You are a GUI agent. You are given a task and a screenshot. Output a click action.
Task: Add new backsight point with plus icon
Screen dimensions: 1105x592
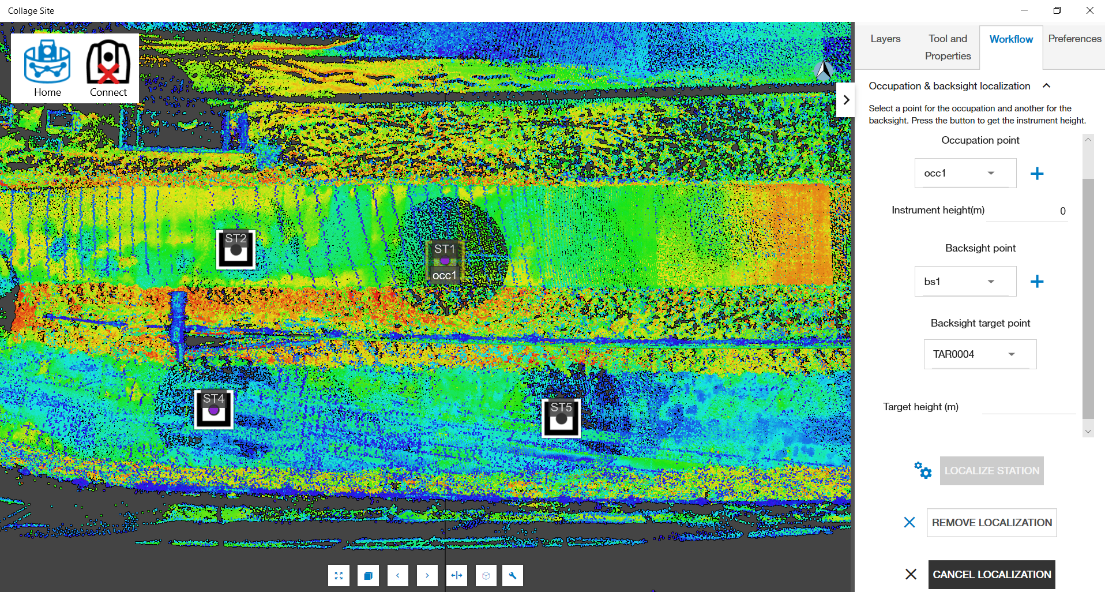[x=1036, y=282]
